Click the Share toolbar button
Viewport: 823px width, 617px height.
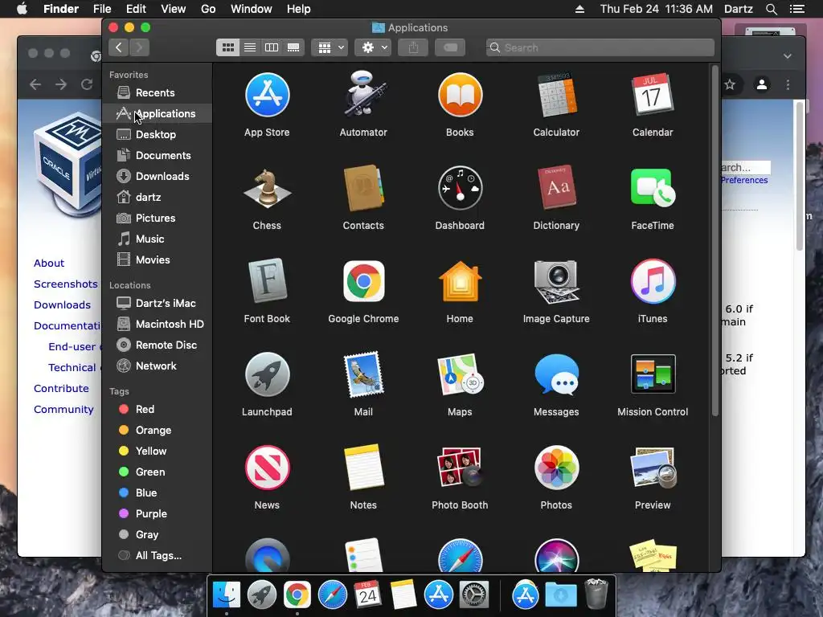[414, 47]
